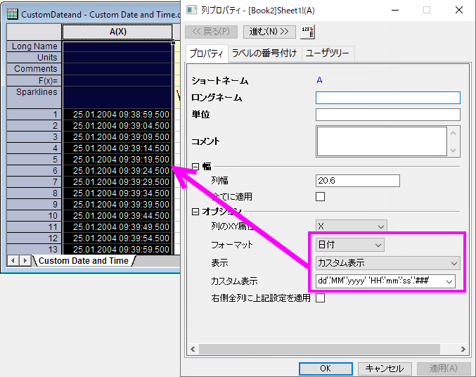The height and width of the screenshot is (377, 476).
Task: Open the 表示 dropdown showing カスタム表示
Action: 388,263
